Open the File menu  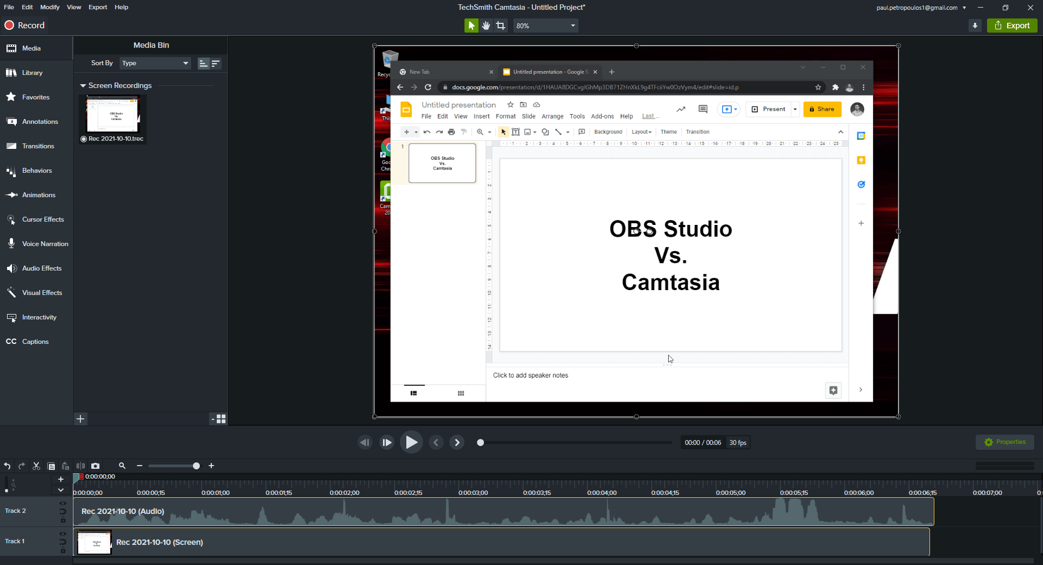[x=9, y=7]
